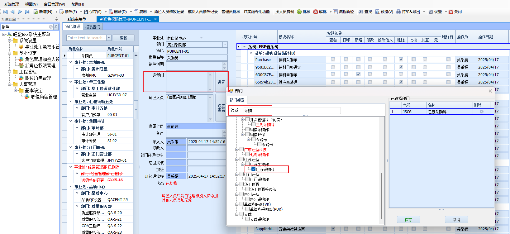The image size is (510, 234).
Task: Open 流程轨迹 workflow trace icon
Action: pos(335,12)
